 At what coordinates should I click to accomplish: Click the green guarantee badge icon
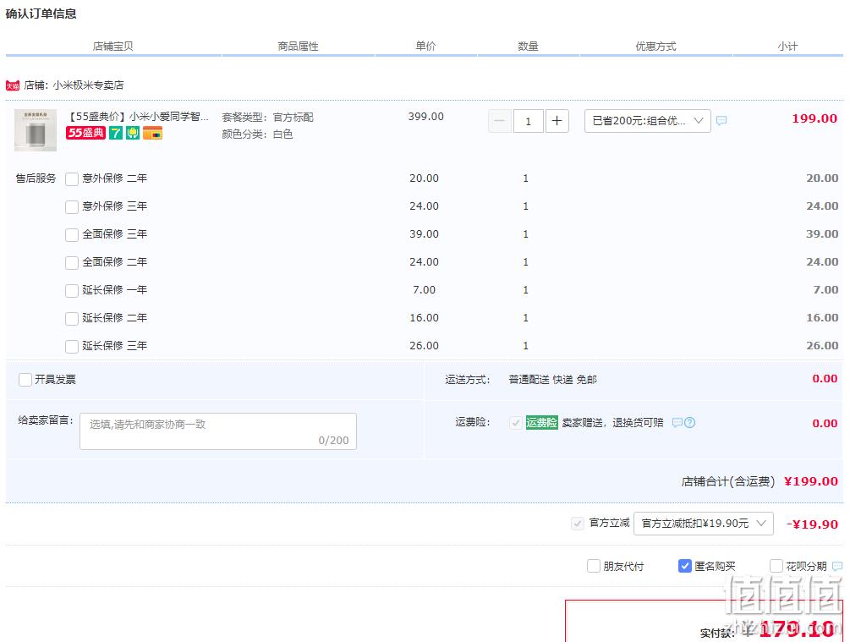[x=133, y=133]
